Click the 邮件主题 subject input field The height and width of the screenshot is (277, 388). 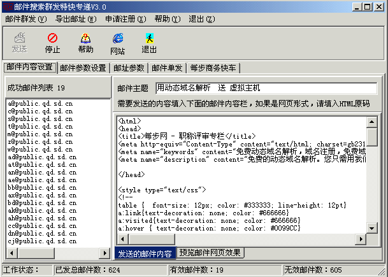click(x=266, y=88)
